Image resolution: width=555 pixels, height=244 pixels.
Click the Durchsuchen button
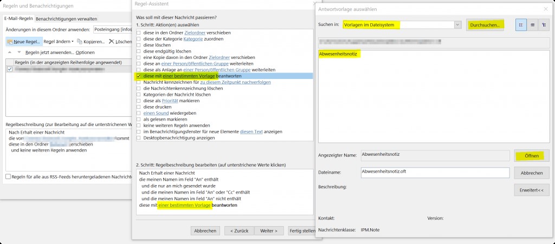(485, 25)
